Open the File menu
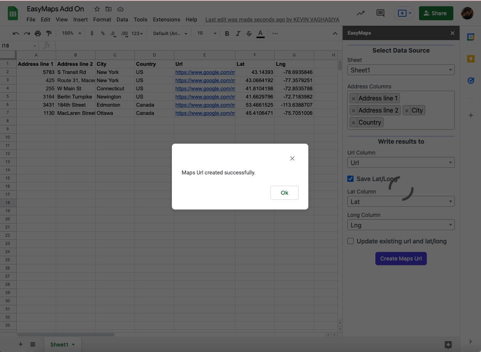The height and width of the screenshot is (352, 481). [x=31, y=19]
